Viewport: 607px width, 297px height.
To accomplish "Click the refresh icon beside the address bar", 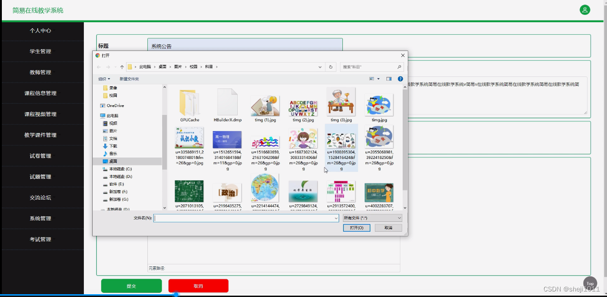I will pyautogui.click(x=330, y=66).
